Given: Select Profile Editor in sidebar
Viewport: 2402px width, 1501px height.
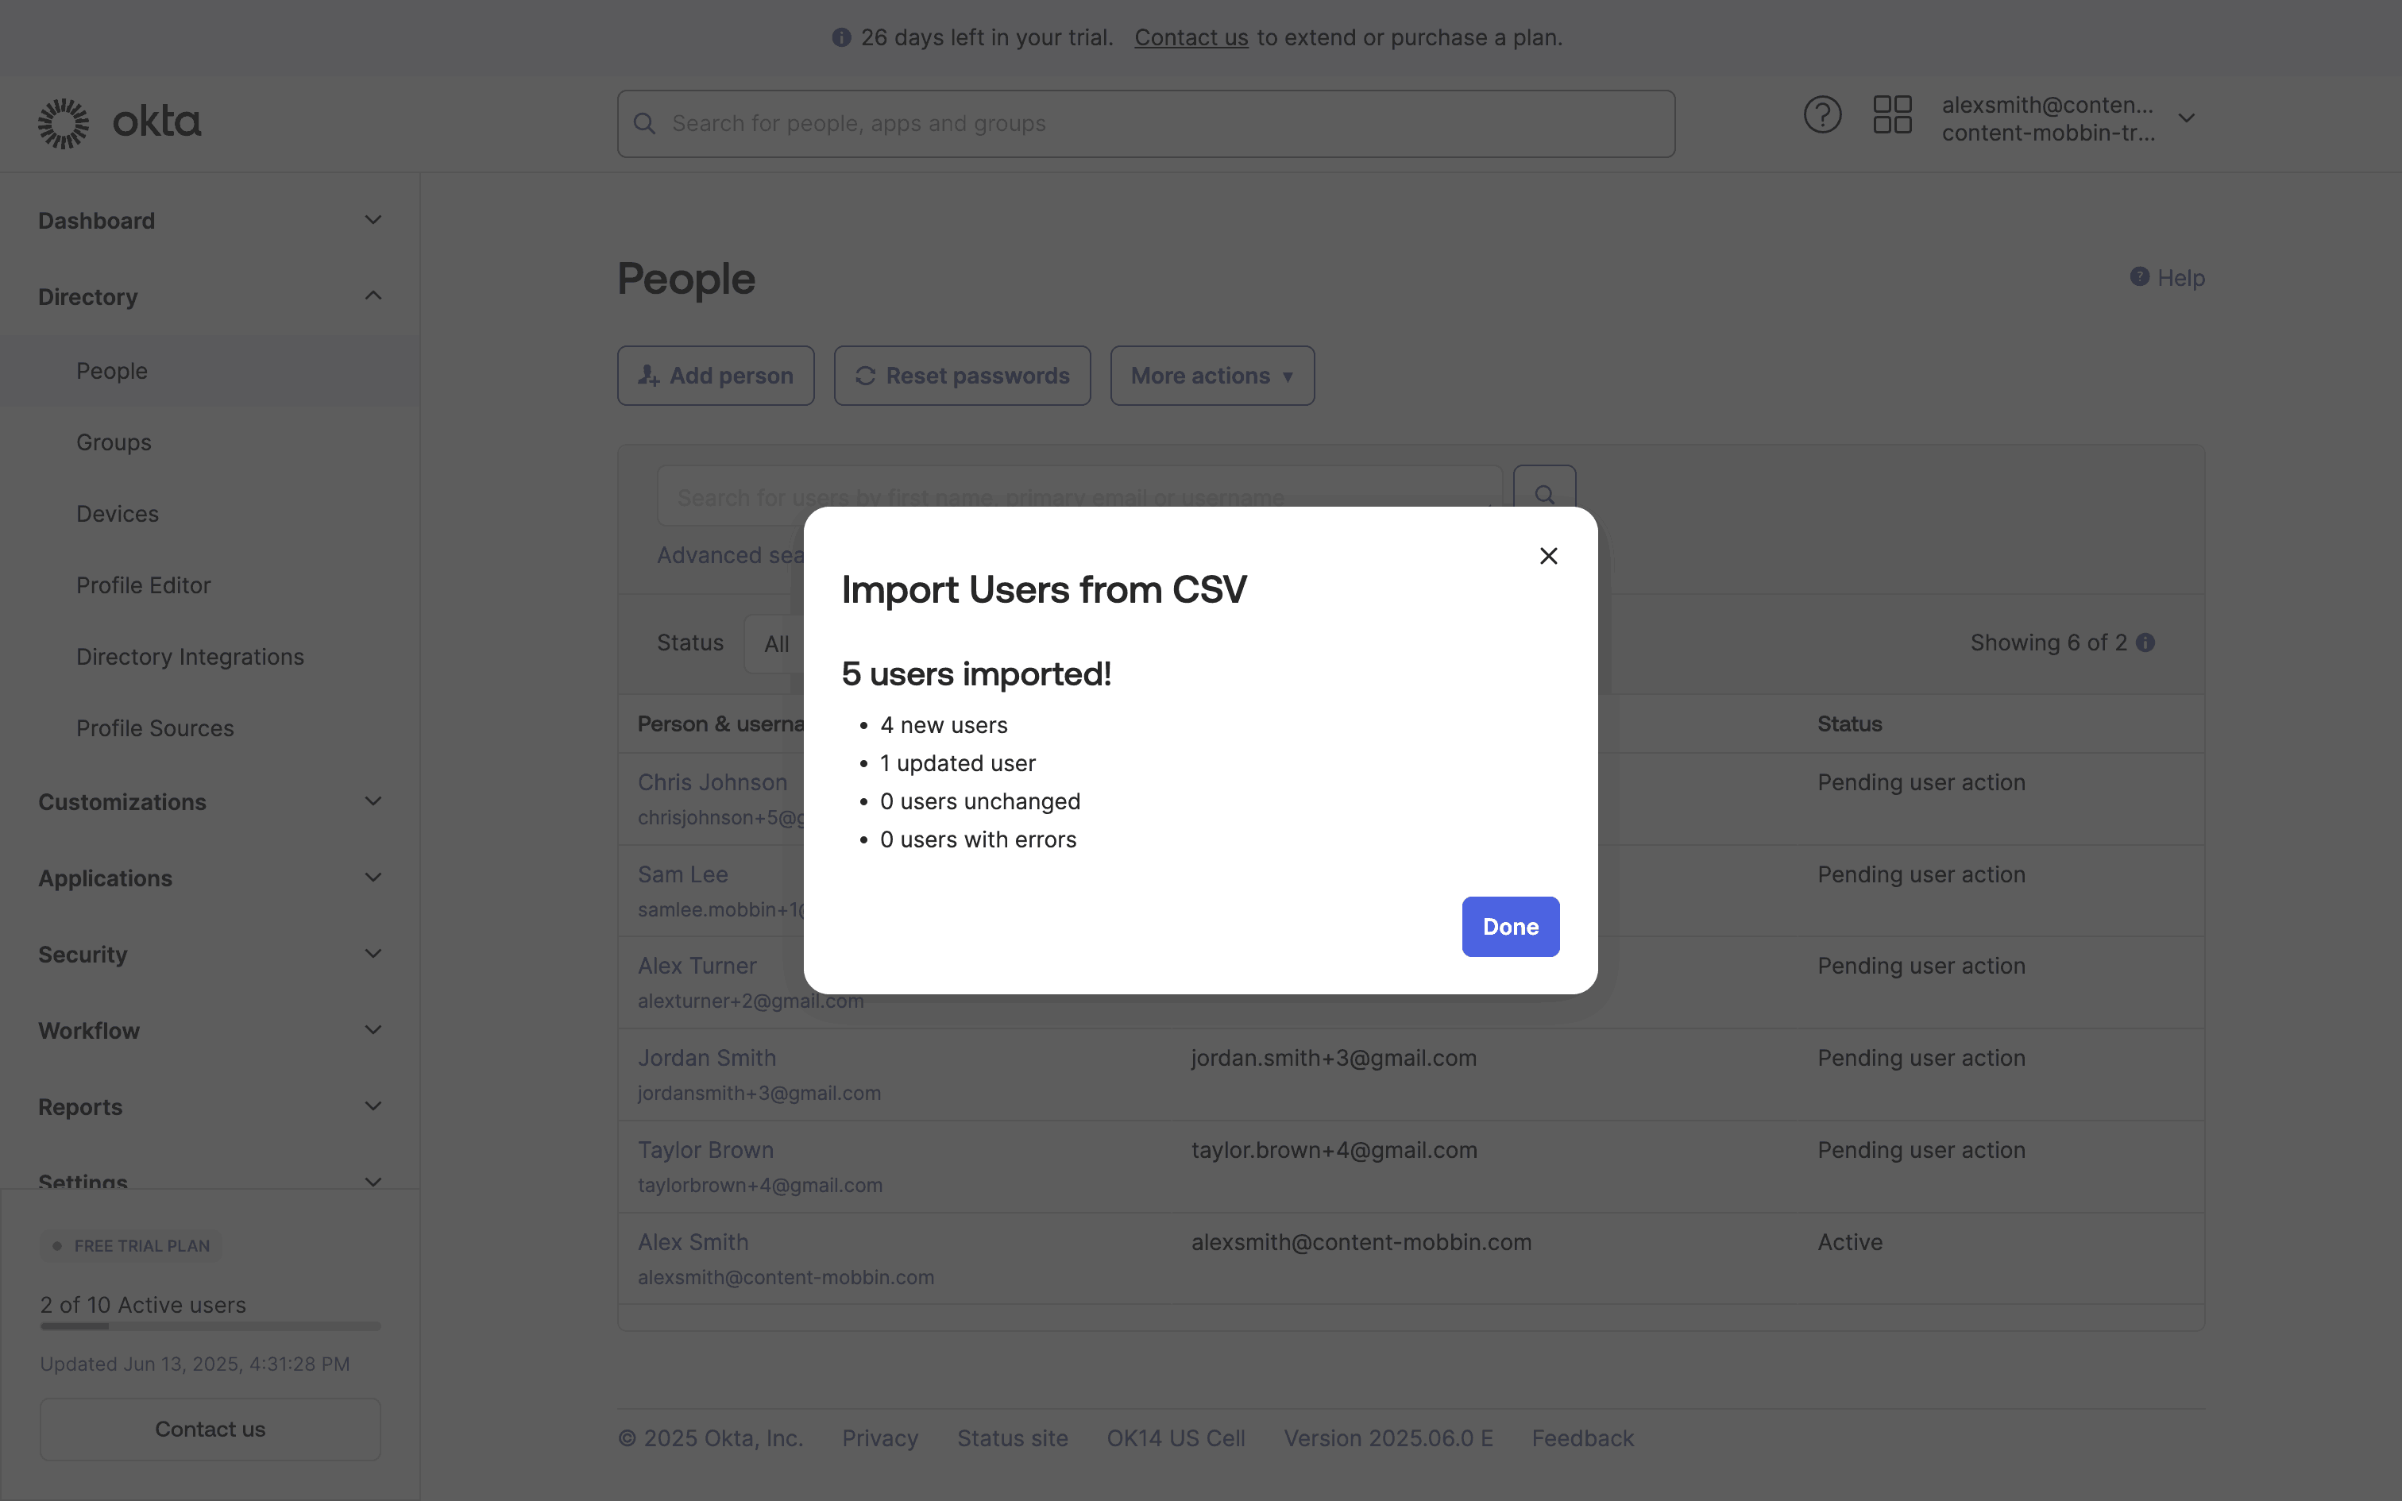Looking at the screenshot, I should [x=144, y=586].
